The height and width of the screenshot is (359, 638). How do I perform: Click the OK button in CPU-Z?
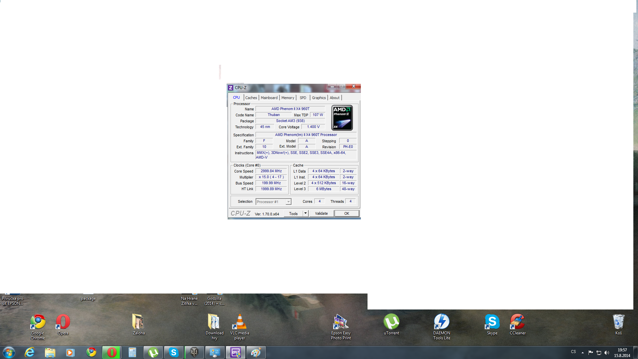tap(347, 213)
